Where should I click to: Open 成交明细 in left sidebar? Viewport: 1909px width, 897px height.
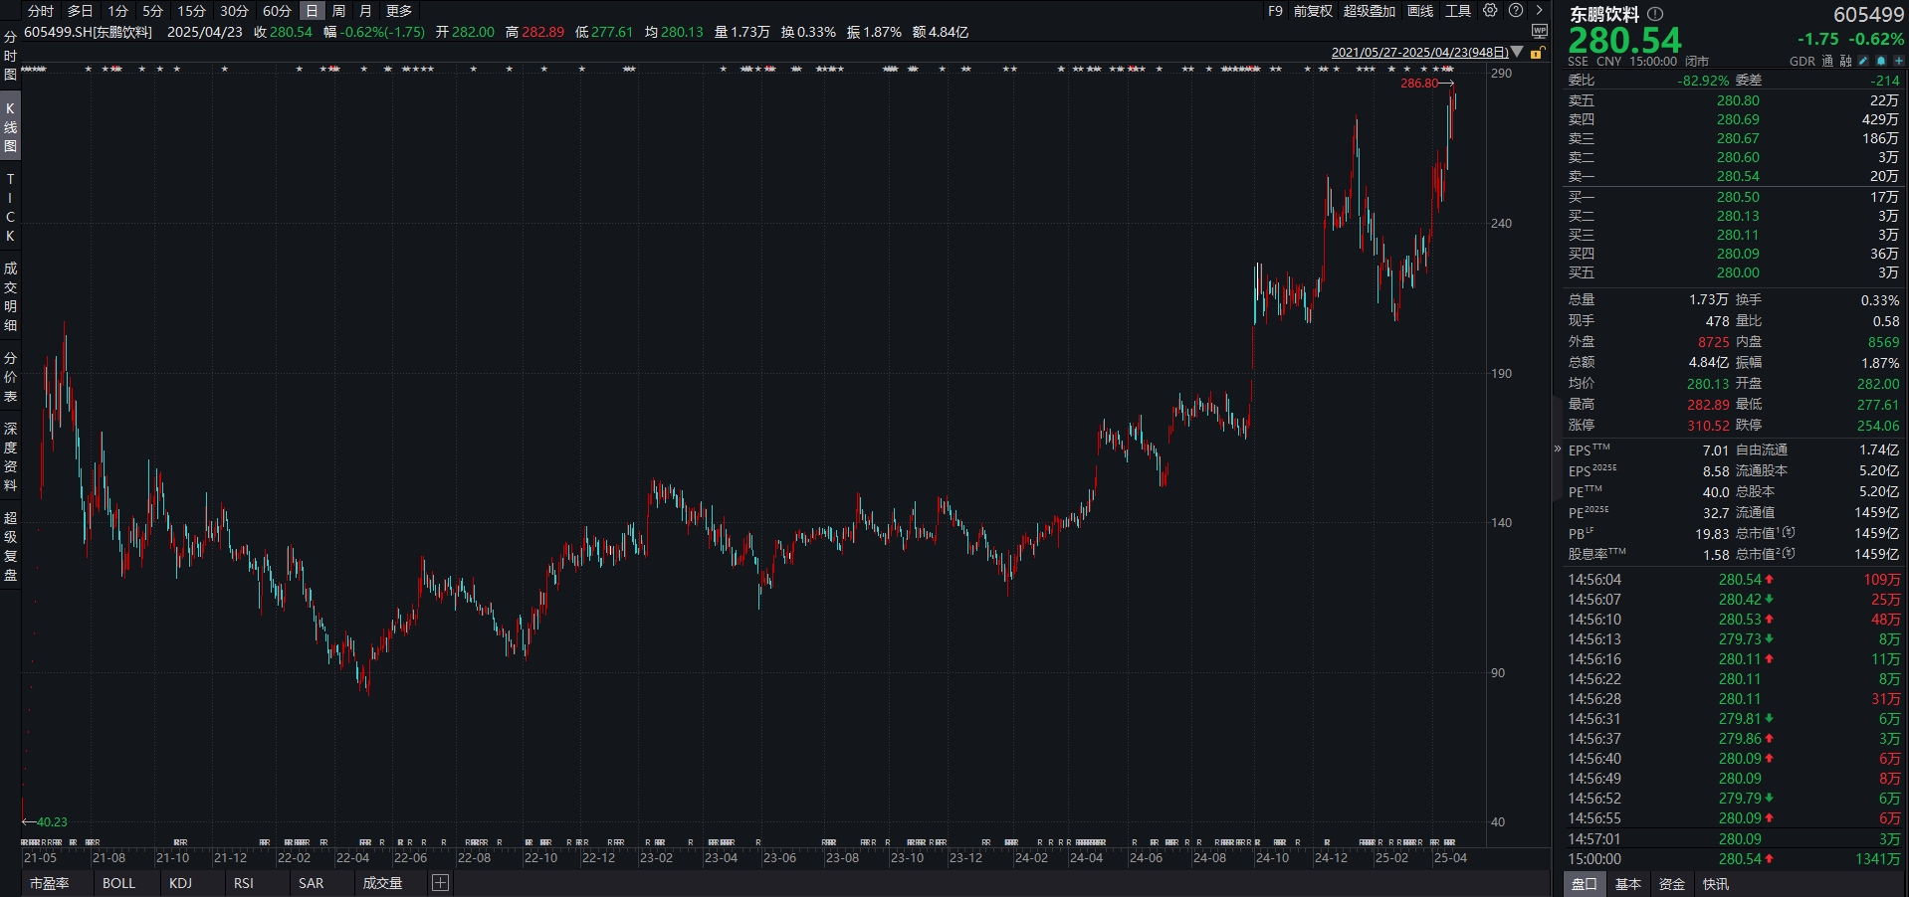(x=10, y=296)
